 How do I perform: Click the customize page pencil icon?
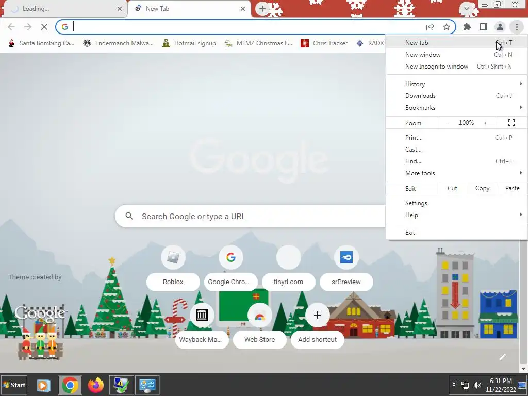[x=502, y=357]
